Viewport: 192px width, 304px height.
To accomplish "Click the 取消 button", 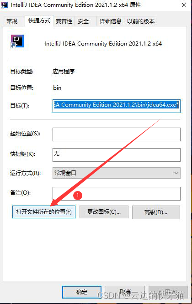I will click(x=125, y=292).
